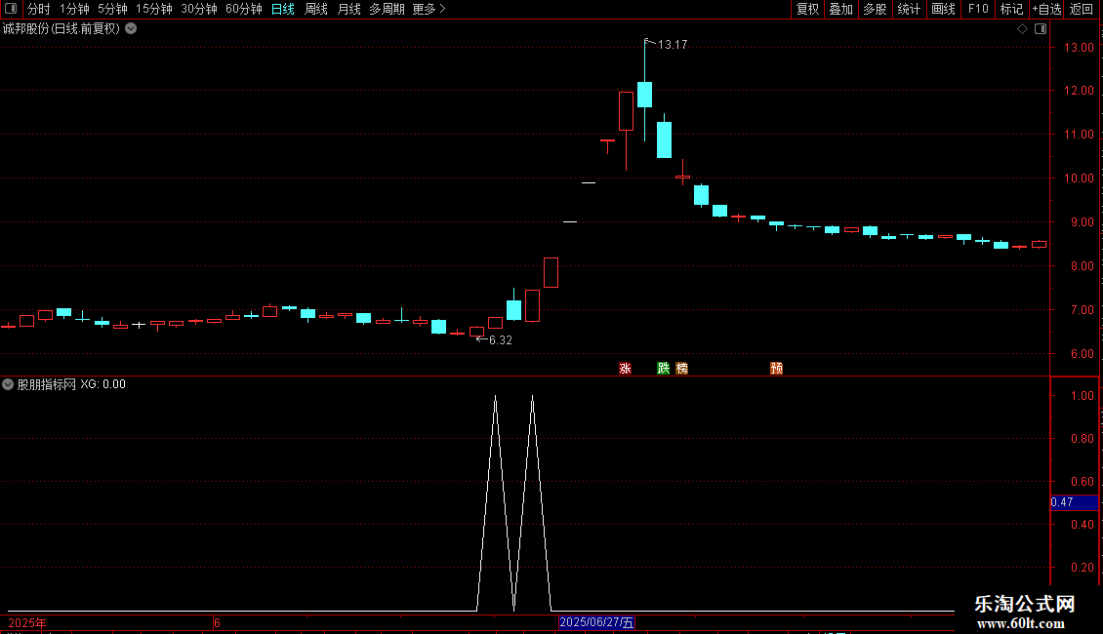Expand the 更多 periods menu
This screenshot has height=634, width=1103.
pyautogui.click(x=429, y=9)
